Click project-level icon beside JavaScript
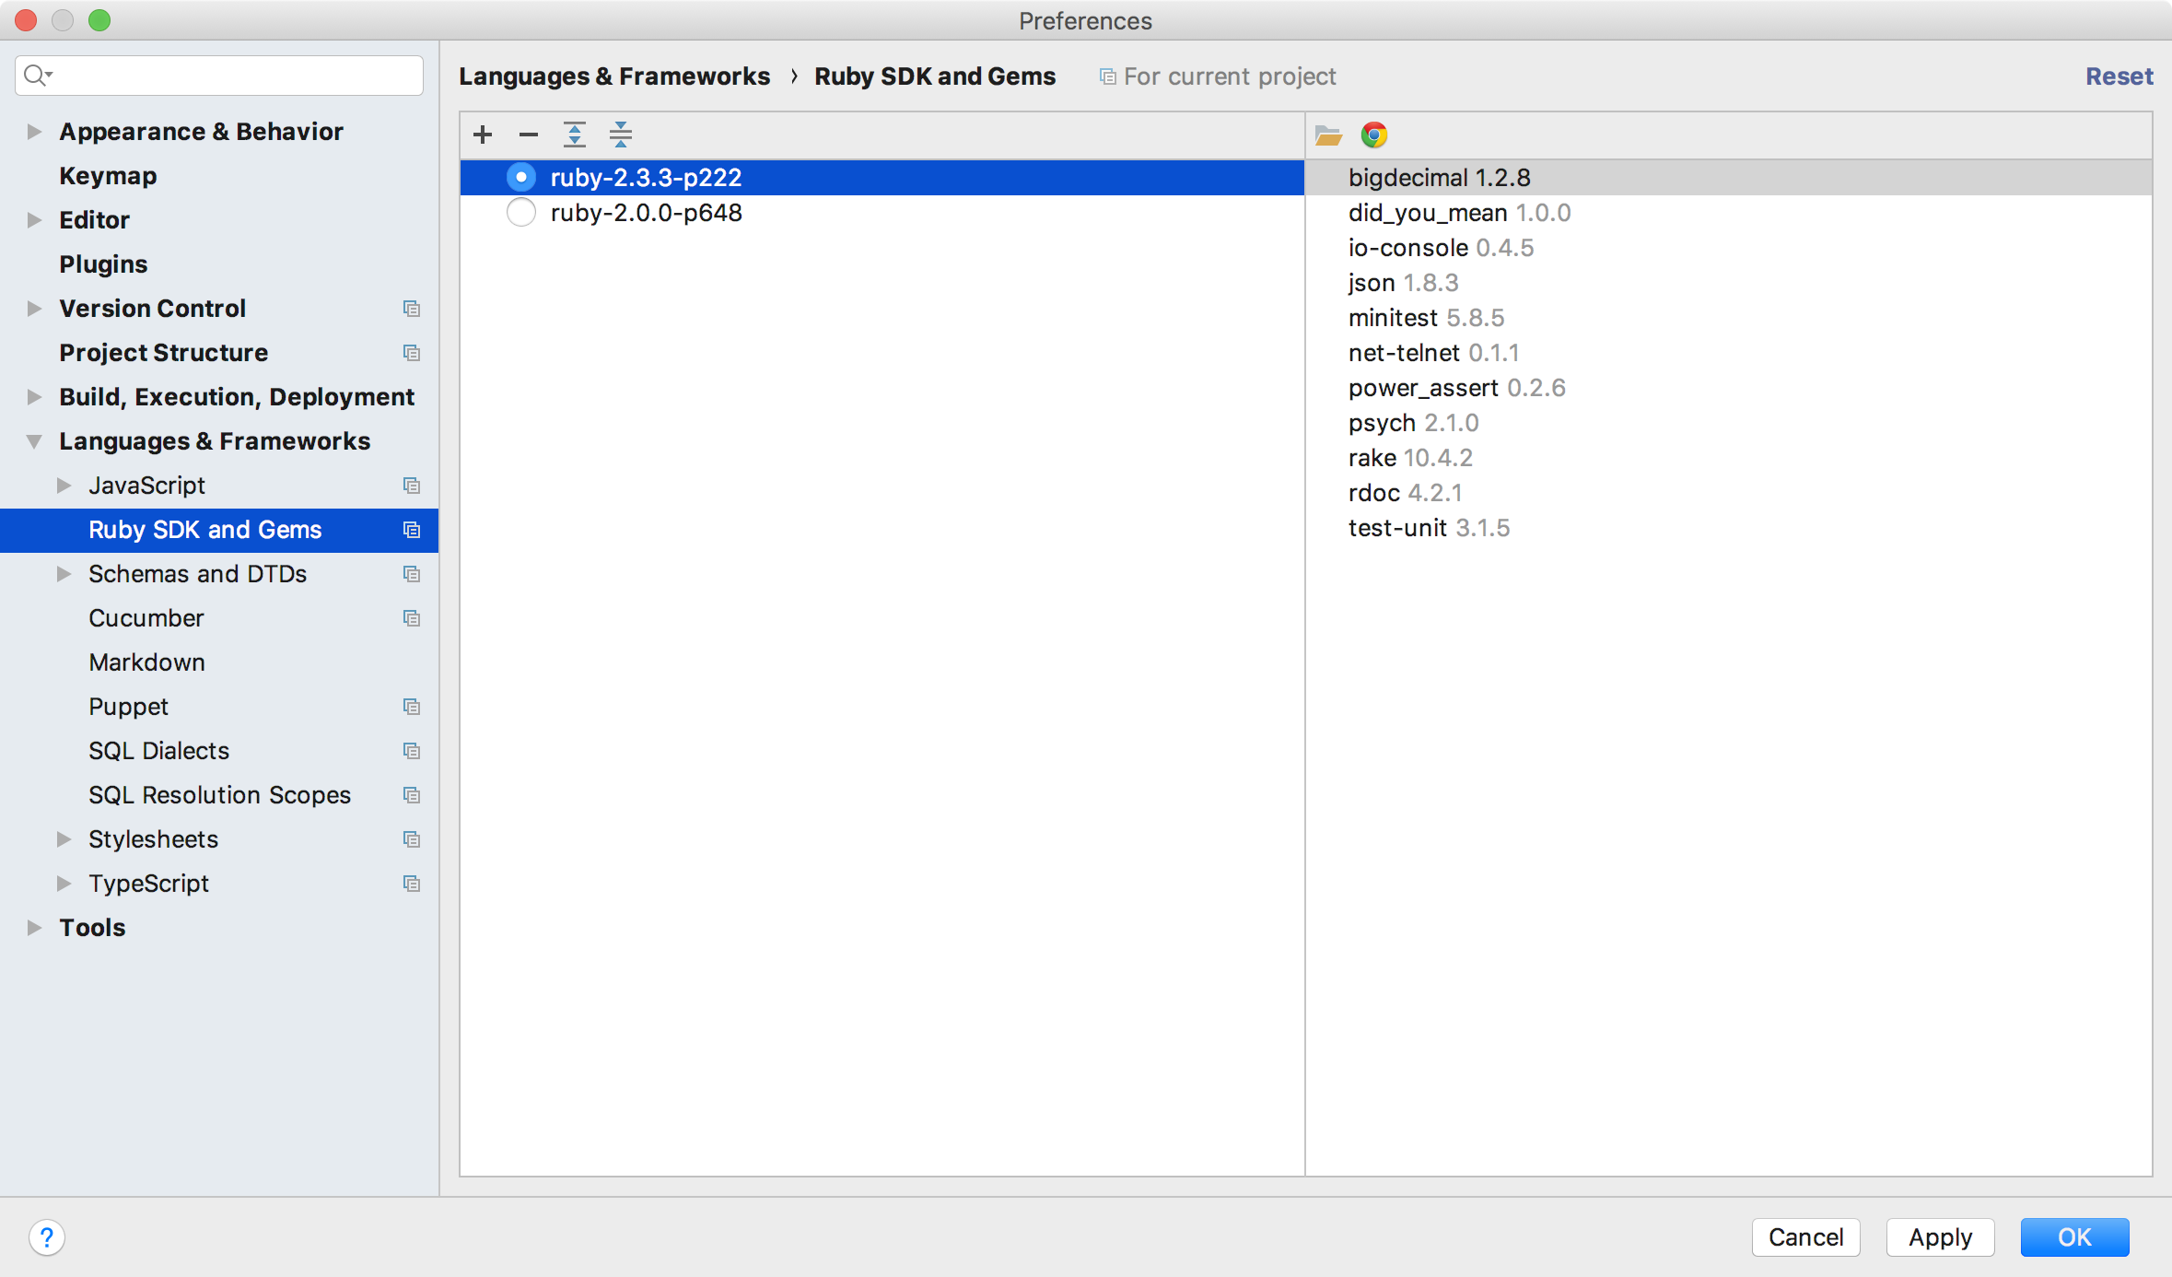This screenshot has height=1277, width=2172. pos(412,486)
